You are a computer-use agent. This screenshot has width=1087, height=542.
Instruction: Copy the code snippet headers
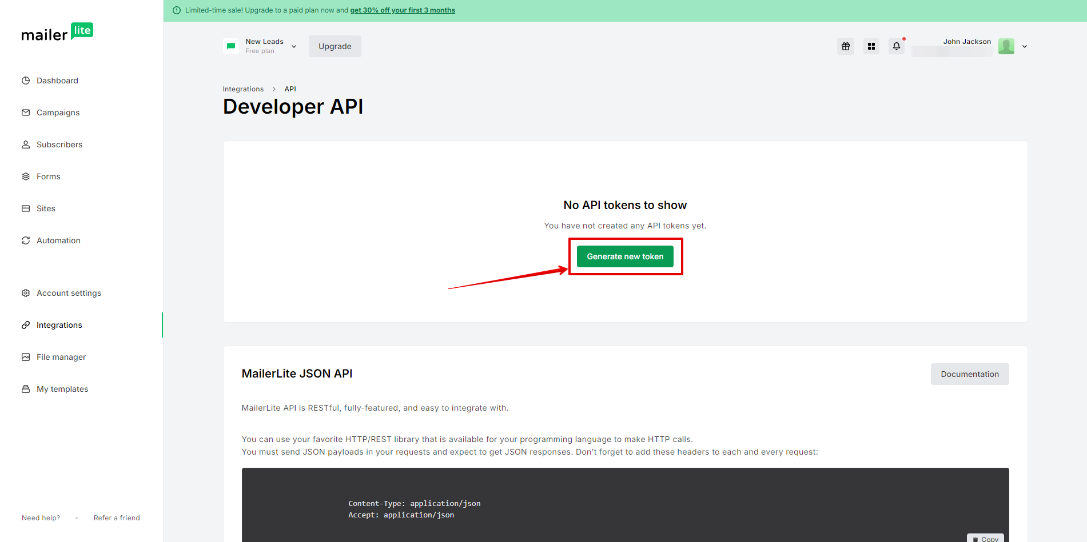click(986, 539)
